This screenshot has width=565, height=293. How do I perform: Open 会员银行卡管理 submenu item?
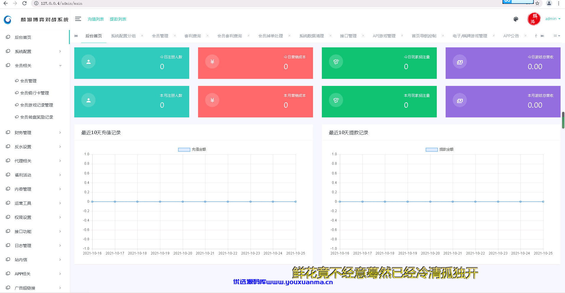coord(34,93)
